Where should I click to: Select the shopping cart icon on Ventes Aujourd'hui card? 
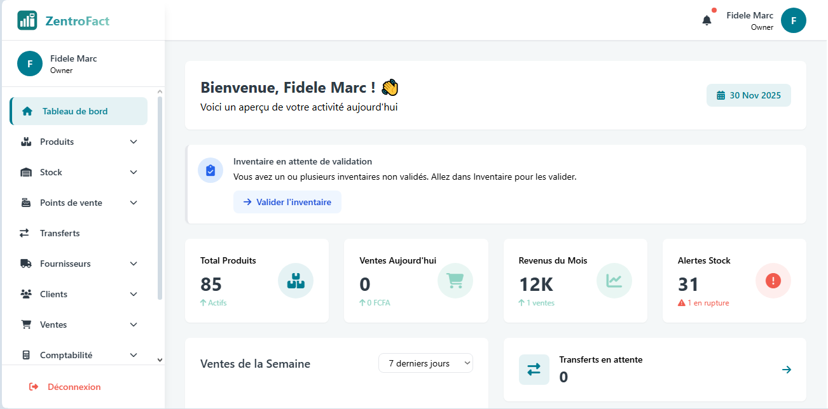[455, 281]
